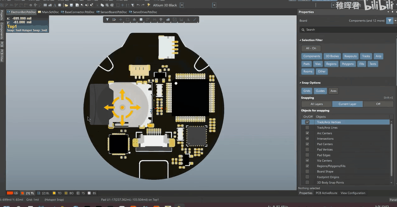Uncheck the Via Centers snapping checkbox
This screenshot has width=397, height=207.
click(x=307, y=161)
